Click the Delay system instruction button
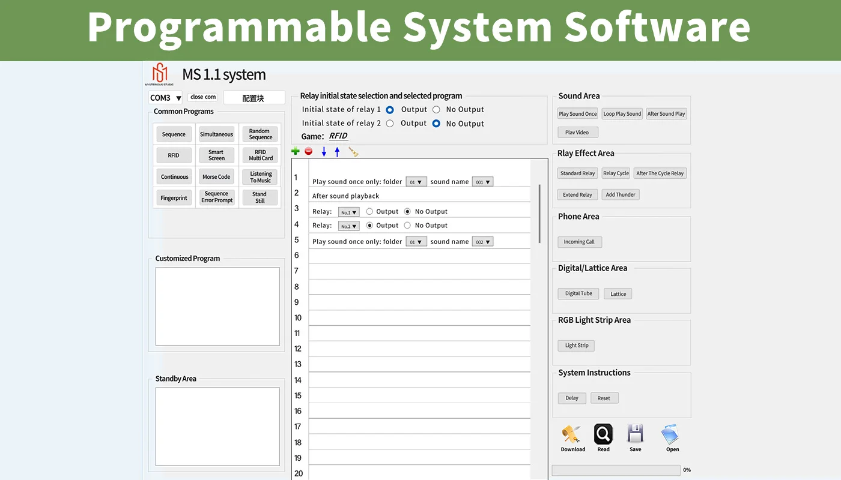The image size is (841, 480). point(572,398)
